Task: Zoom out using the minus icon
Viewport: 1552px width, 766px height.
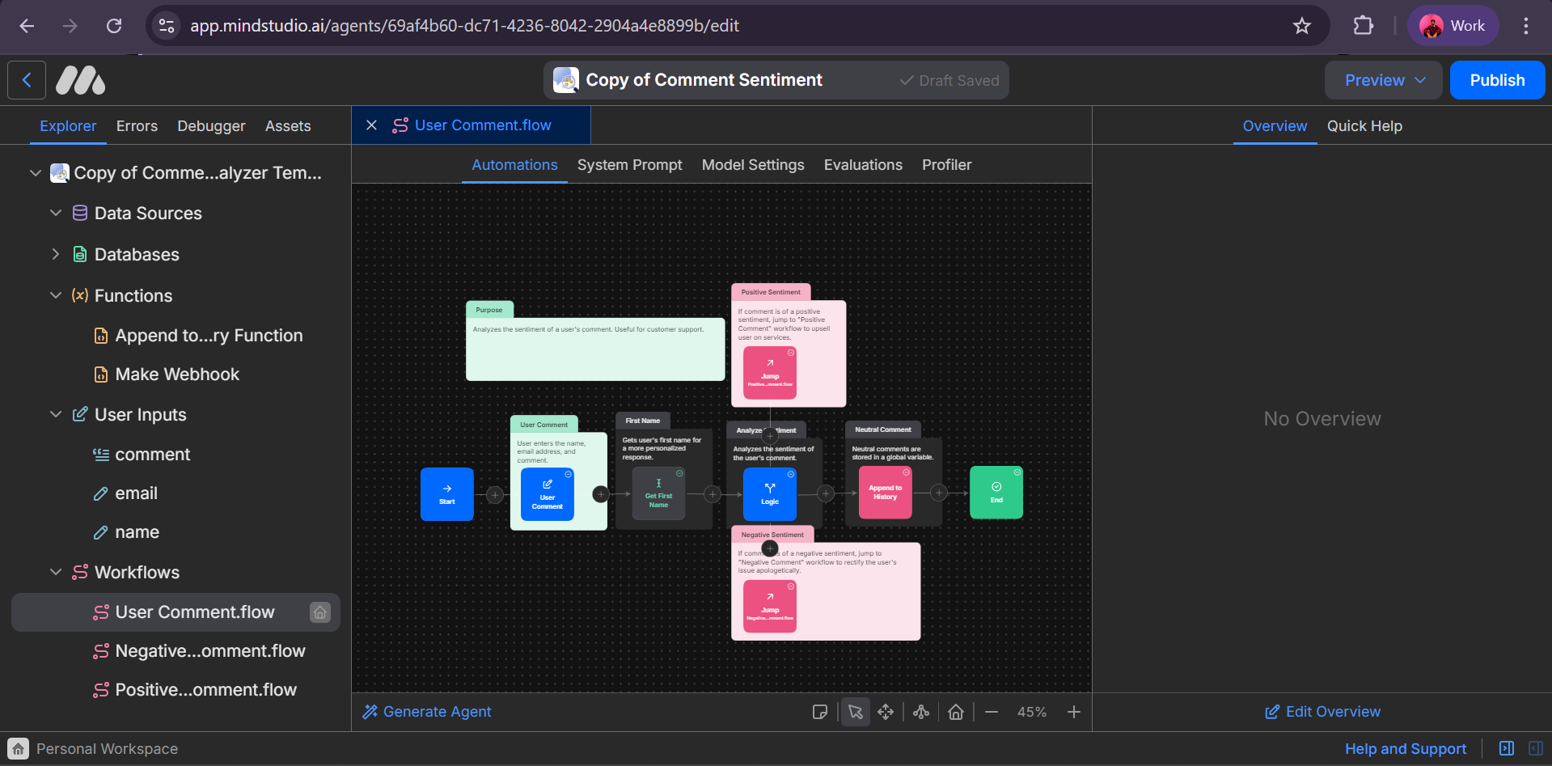Action: point(992,712)
